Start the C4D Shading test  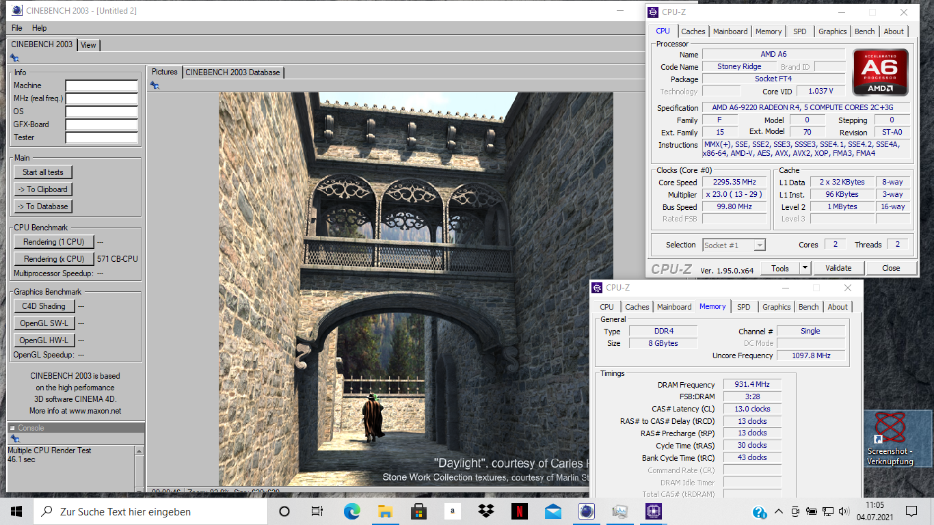(x=44, y=306)
